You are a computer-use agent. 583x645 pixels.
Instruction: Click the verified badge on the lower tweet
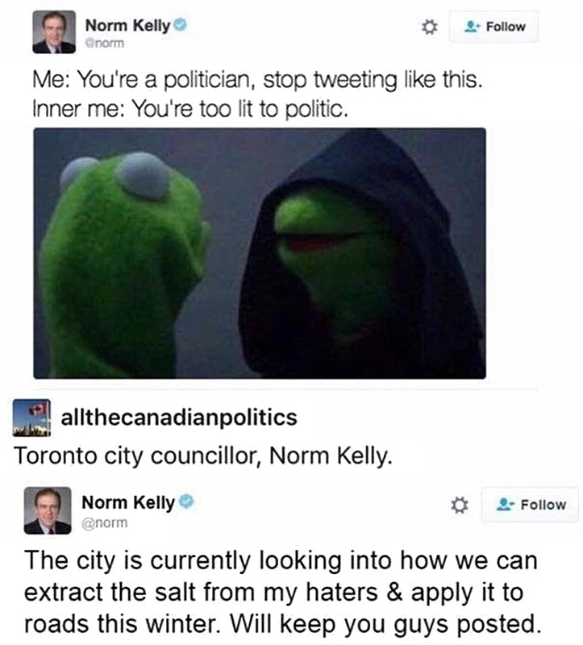(186, 501)
